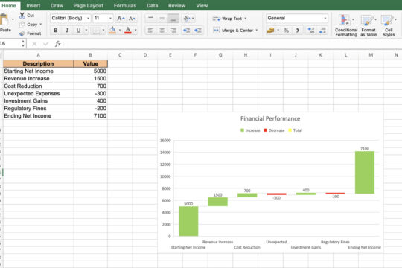Click the insert function fx icon
Viewport: 402px width, 268px height.
[58, 44]
